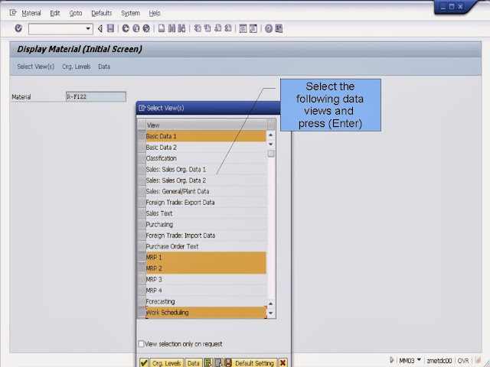This screenshot has height=367, width=490.
Task: Click the First Page icon
Action: [x=198, y=28]
